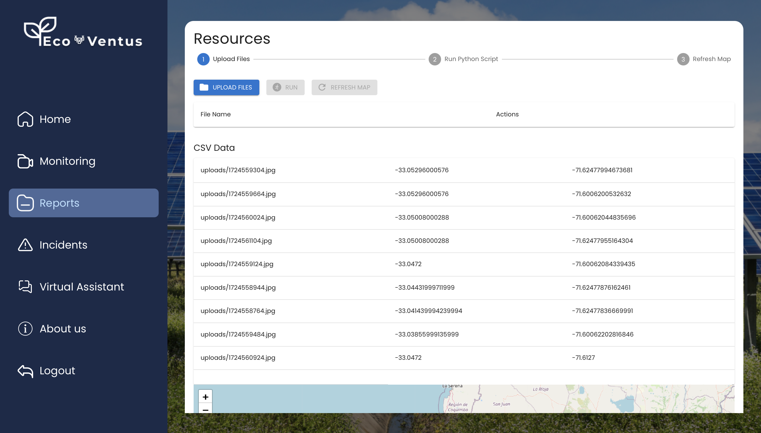Image resolution: width=761 pixels, height=433 pixels.
Task: Select step 2 Run Python Script
Action: (x=435, y=59)
